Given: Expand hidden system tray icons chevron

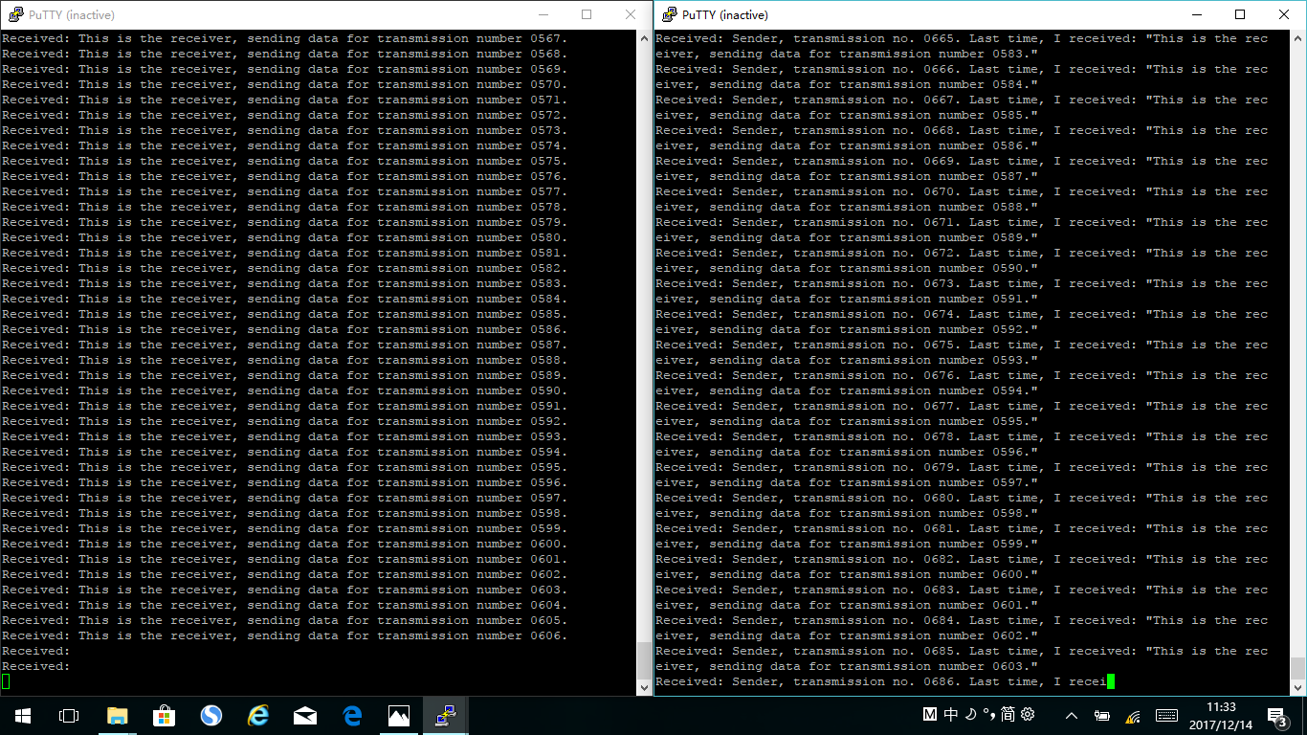Looking at the screenshot, I should (1072, 715).
